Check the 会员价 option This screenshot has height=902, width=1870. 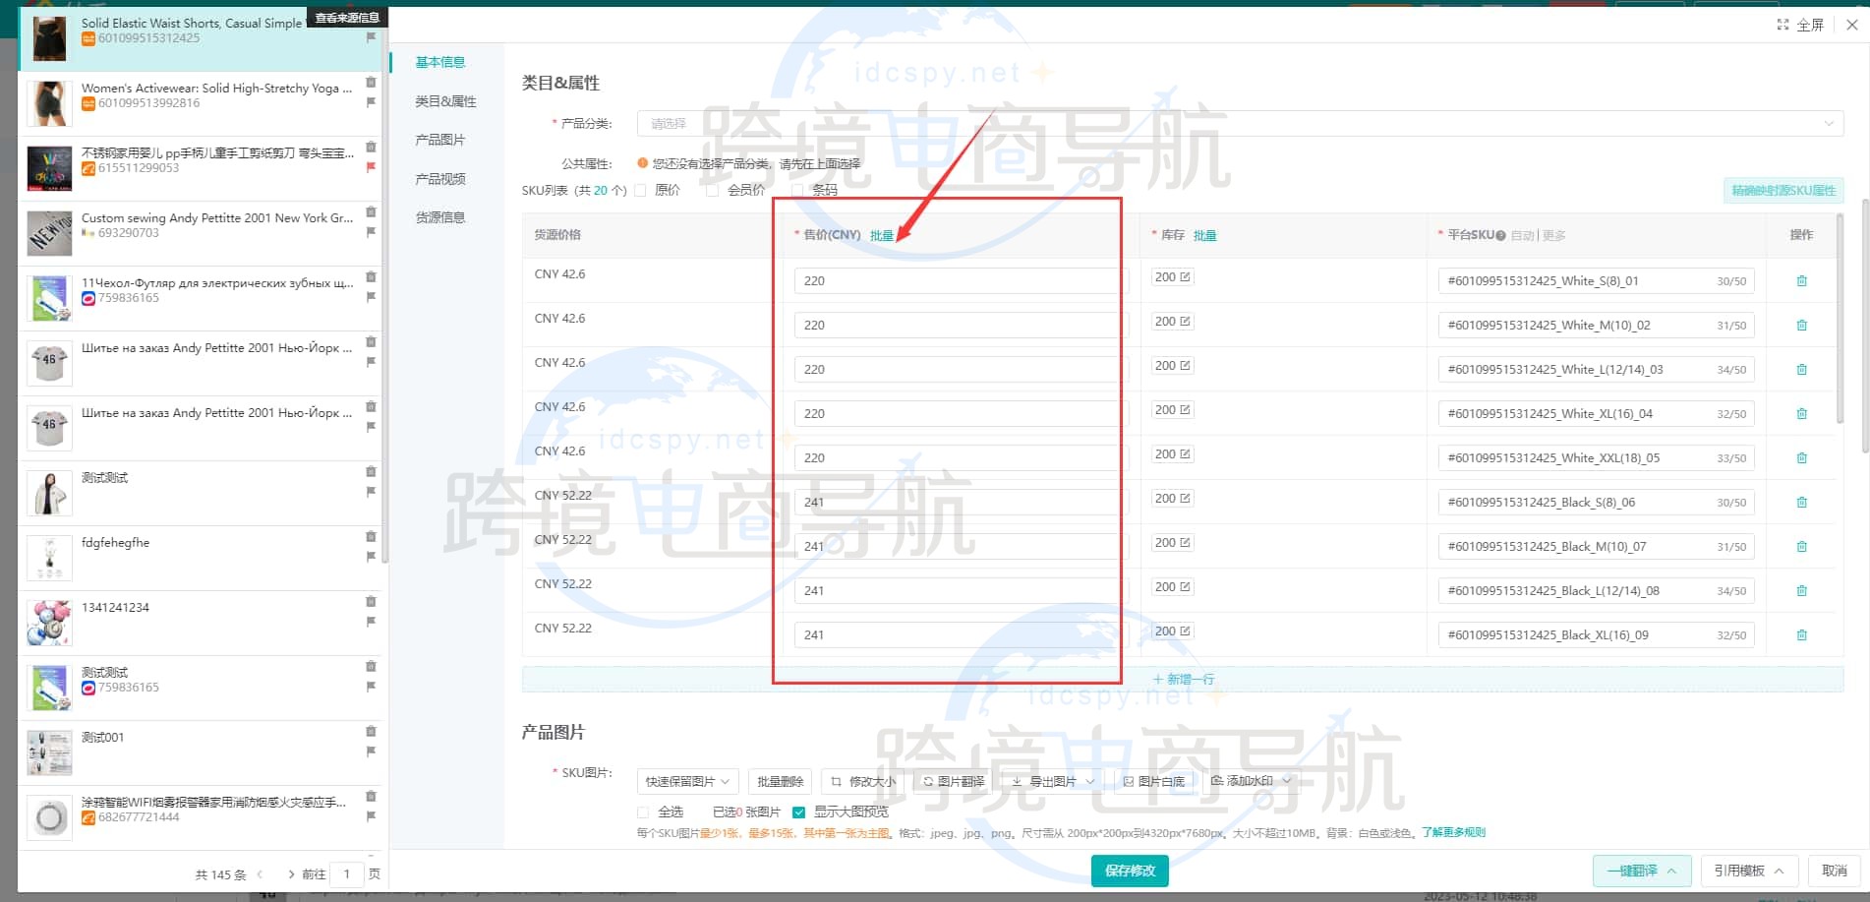pos(712,190)
